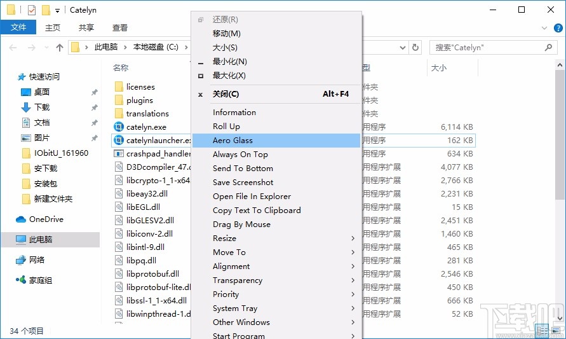Click the 本地磁盘 (C:) breadcrumb
The width and height of the screenshot is (566, 339).
click(156, 47)
